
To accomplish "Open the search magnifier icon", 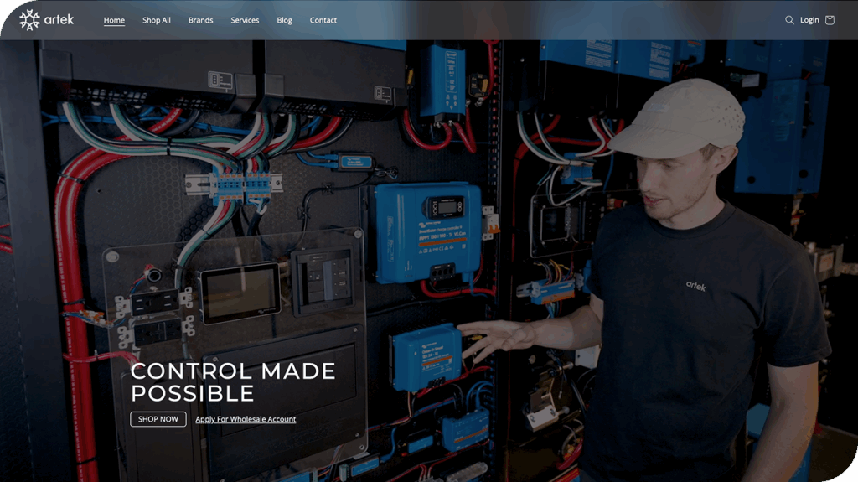I will (x=789, y=20).
